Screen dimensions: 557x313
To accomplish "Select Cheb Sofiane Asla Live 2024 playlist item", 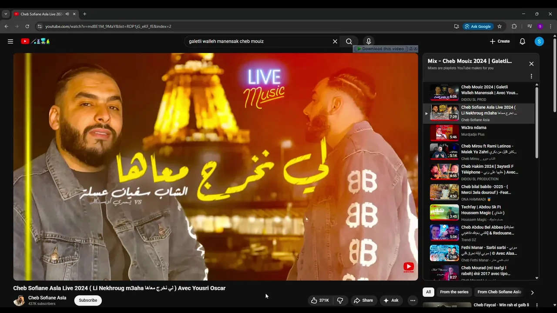I will (479, 113).
